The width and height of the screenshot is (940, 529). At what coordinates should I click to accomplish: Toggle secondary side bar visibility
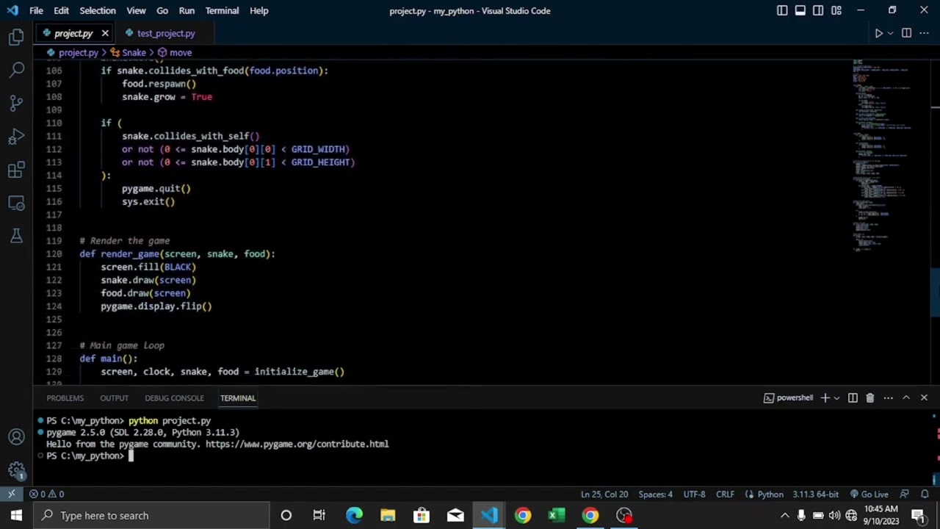pyautogui.click(x=818, y=10)
